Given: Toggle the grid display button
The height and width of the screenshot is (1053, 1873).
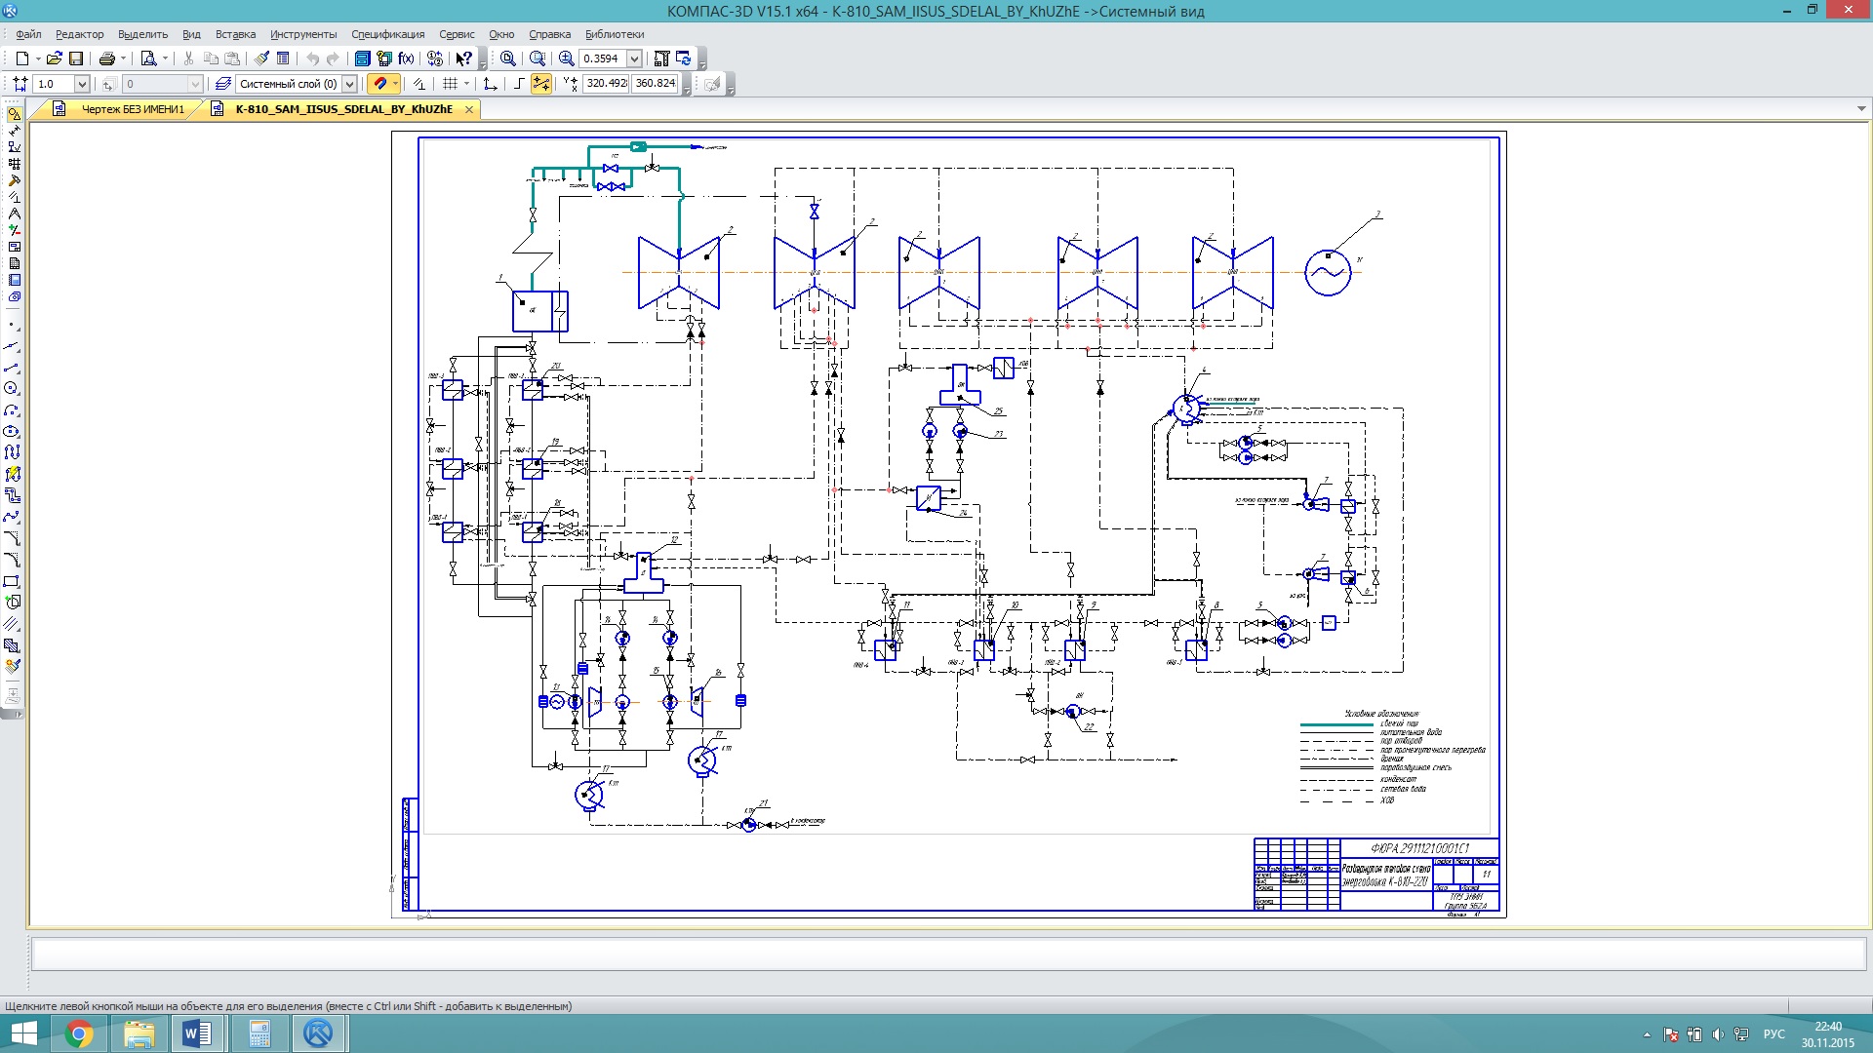Looking at the screenshot, I should coord(450,84).
